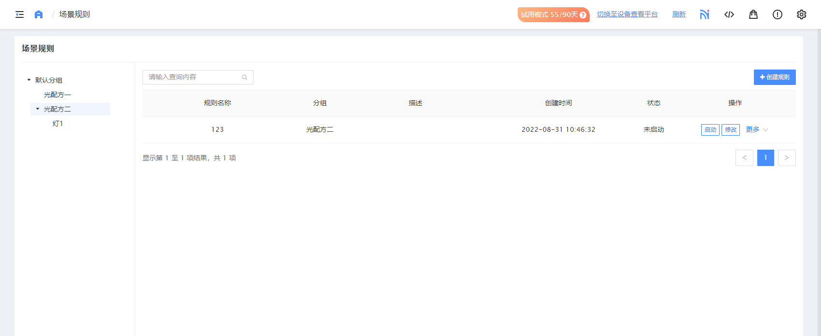Collapse the sidebar menu hamburger icon

tap(19, 14)
